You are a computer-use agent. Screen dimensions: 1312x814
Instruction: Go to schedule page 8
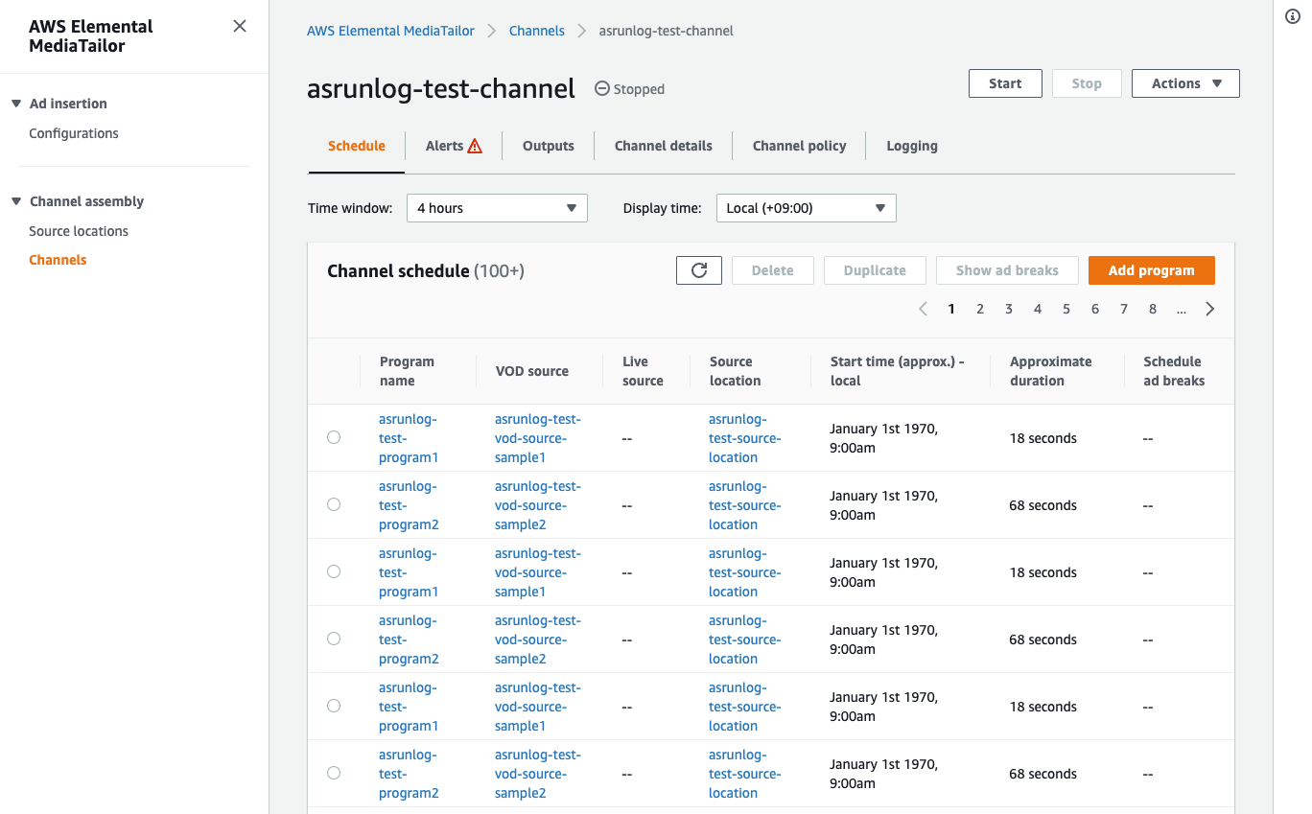click(1153, 309)
